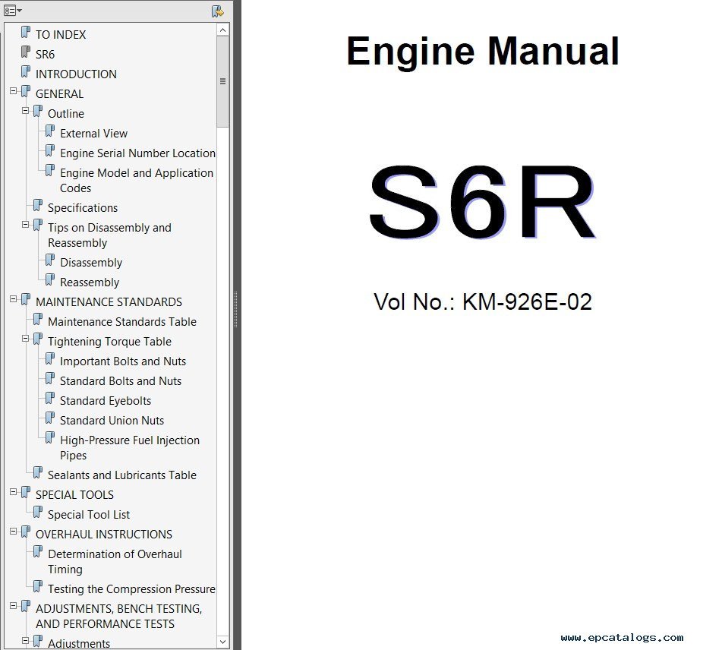
Task: Open the Special Tool List bookmark
Action: (x=89, y=515)
